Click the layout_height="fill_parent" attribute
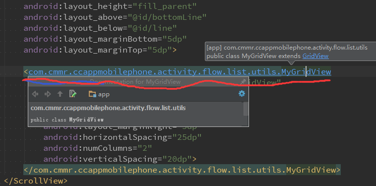Viewport: 376px width, 186px height. coord(110,6)
